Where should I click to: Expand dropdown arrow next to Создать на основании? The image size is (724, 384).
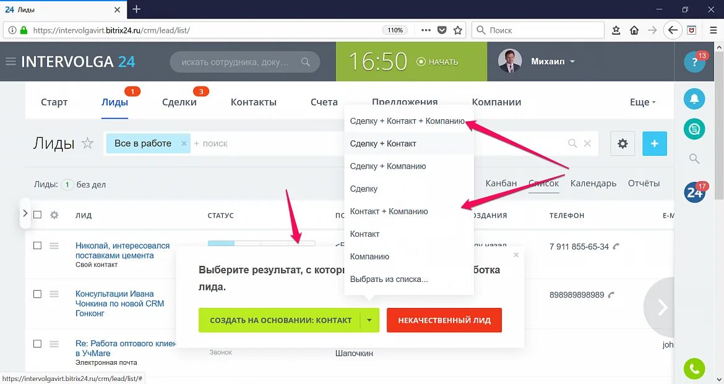pyautogui.click(x=369, y=320)
